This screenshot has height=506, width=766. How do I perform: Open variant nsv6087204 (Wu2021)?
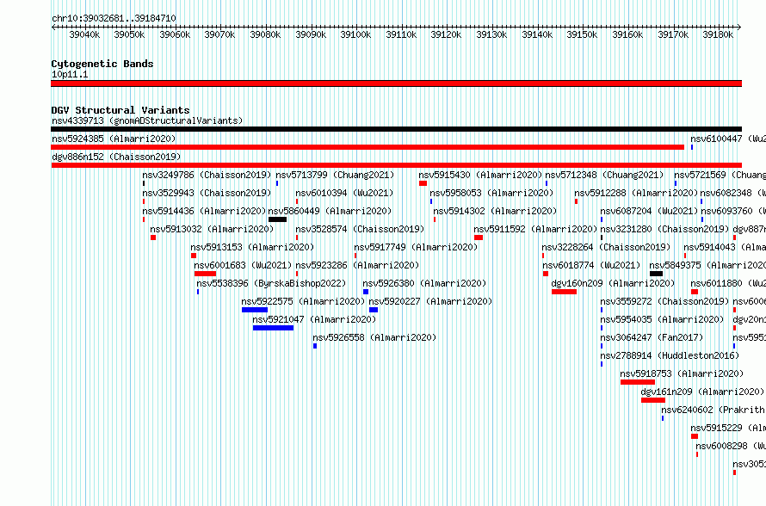click(x=649, y=211)
